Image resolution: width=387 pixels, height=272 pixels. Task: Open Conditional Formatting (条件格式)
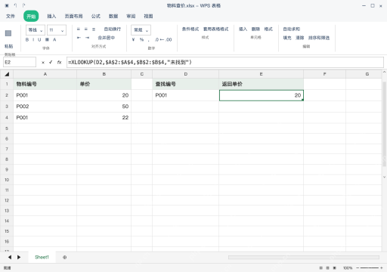190,29
